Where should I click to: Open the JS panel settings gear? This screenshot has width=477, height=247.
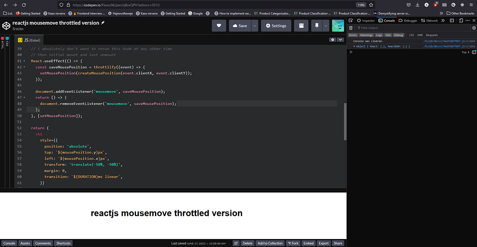[333, 40]
